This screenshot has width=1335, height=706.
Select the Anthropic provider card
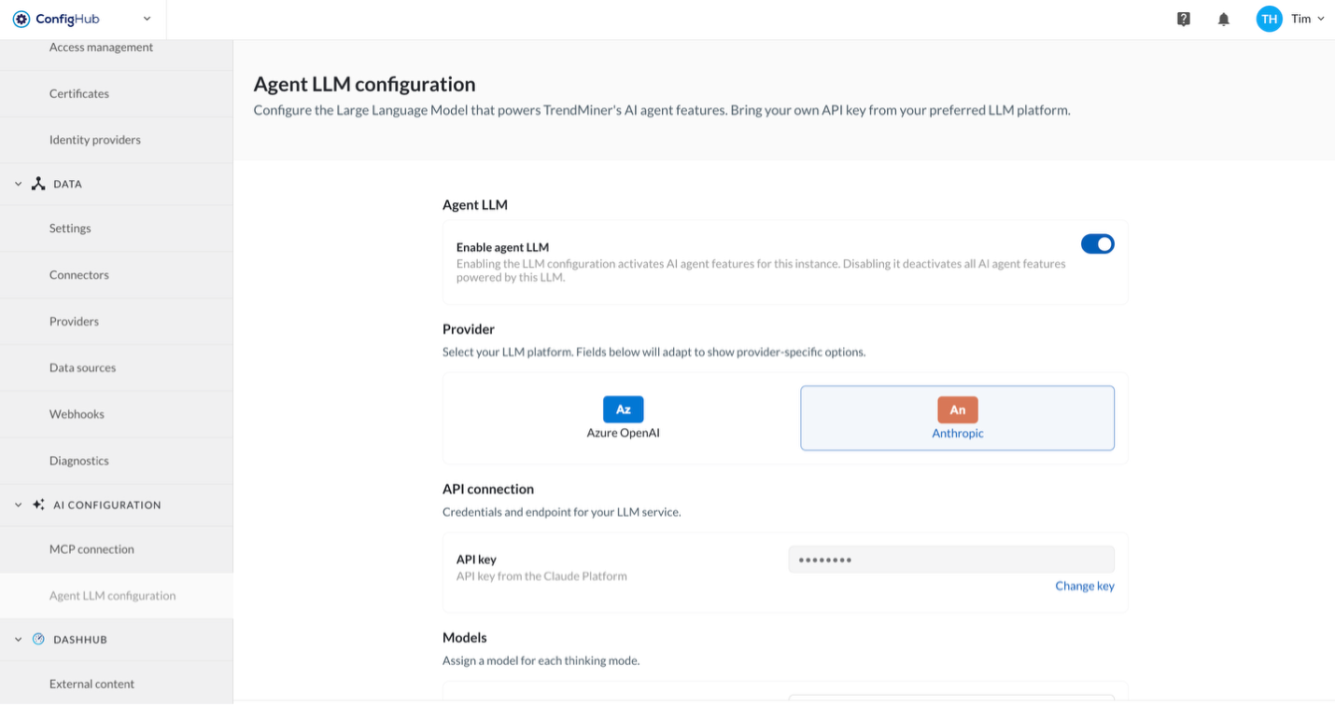click(x=957, y=418)
